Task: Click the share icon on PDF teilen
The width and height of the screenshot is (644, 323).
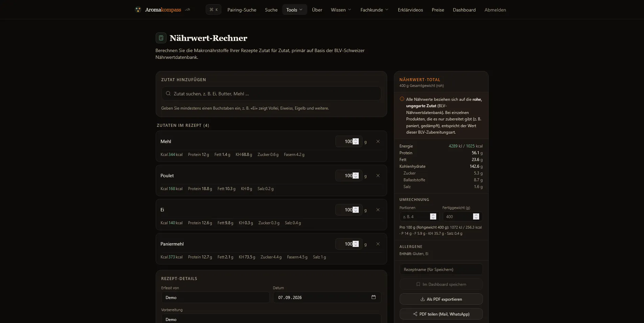Action: [415, 314]
